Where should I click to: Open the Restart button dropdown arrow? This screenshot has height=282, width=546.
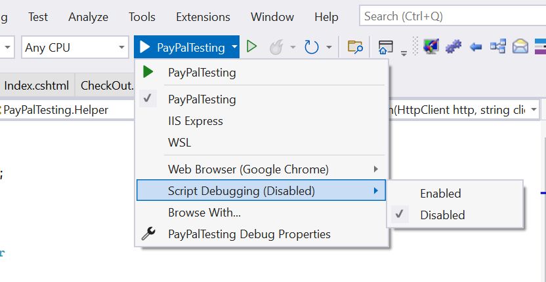[329, 47]
